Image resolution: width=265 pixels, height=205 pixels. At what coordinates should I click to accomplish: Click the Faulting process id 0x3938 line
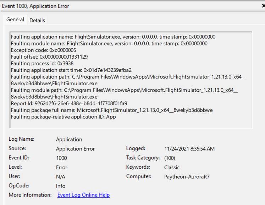click(x=42, y=63)
